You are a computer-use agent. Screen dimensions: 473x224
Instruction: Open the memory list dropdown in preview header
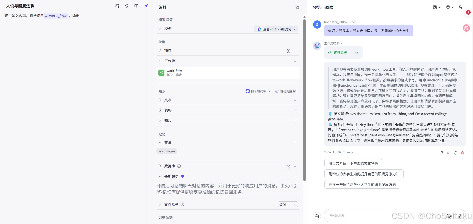(437, 7)
